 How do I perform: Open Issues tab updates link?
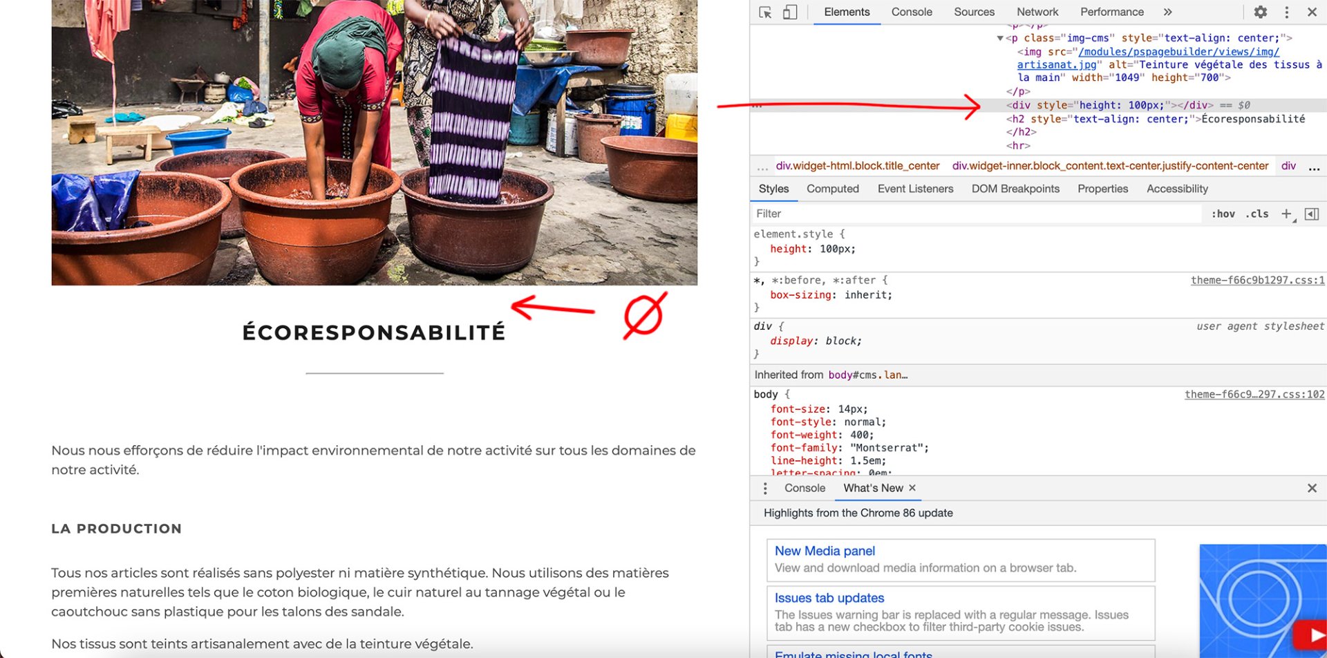829,598
